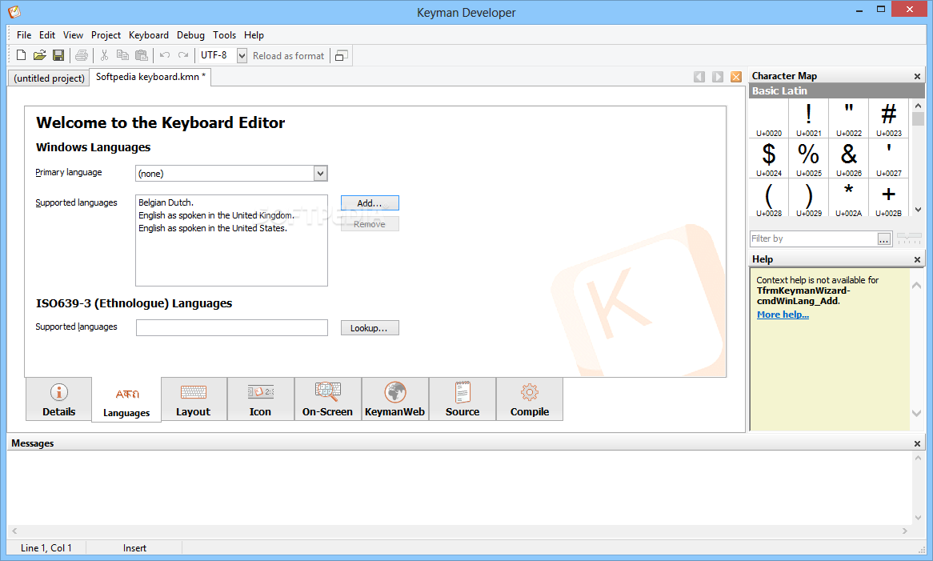Click the Character Map scroll down arrow

tap(918, 210)
